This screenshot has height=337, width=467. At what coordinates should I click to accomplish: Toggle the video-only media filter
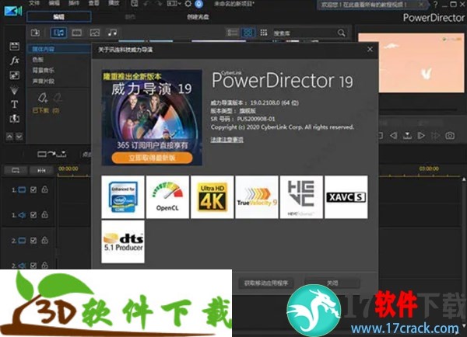coord(76,33)
